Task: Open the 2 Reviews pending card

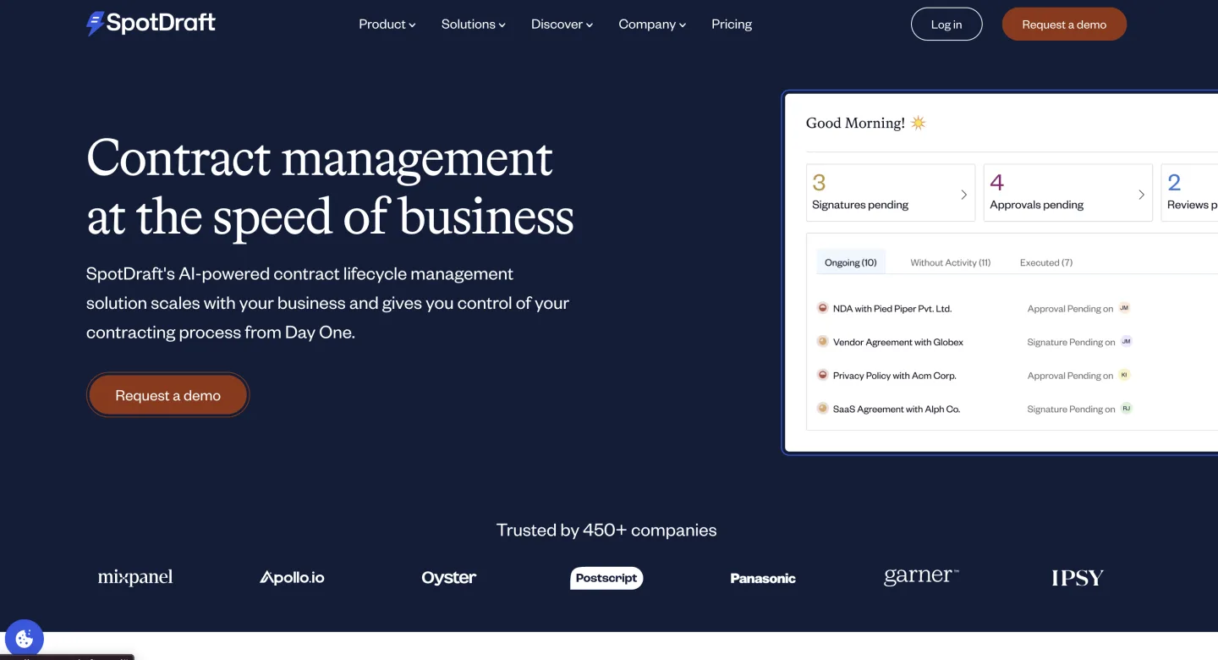Action: click(1189, 193)
